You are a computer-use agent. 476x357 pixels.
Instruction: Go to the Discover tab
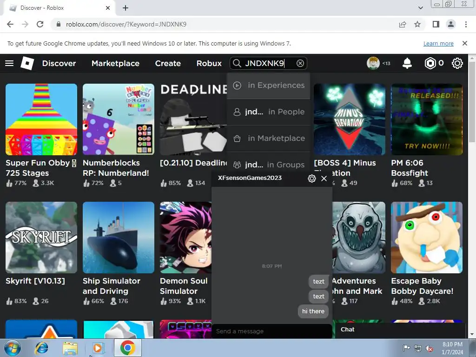tap(59, 63)
